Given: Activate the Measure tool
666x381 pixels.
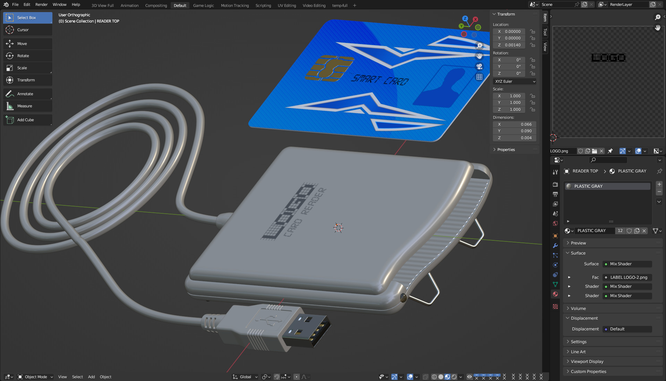Looking at the screenshot, I should 28,106.
